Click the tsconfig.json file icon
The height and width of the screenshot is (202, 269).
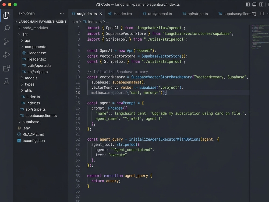pos(19,141)
